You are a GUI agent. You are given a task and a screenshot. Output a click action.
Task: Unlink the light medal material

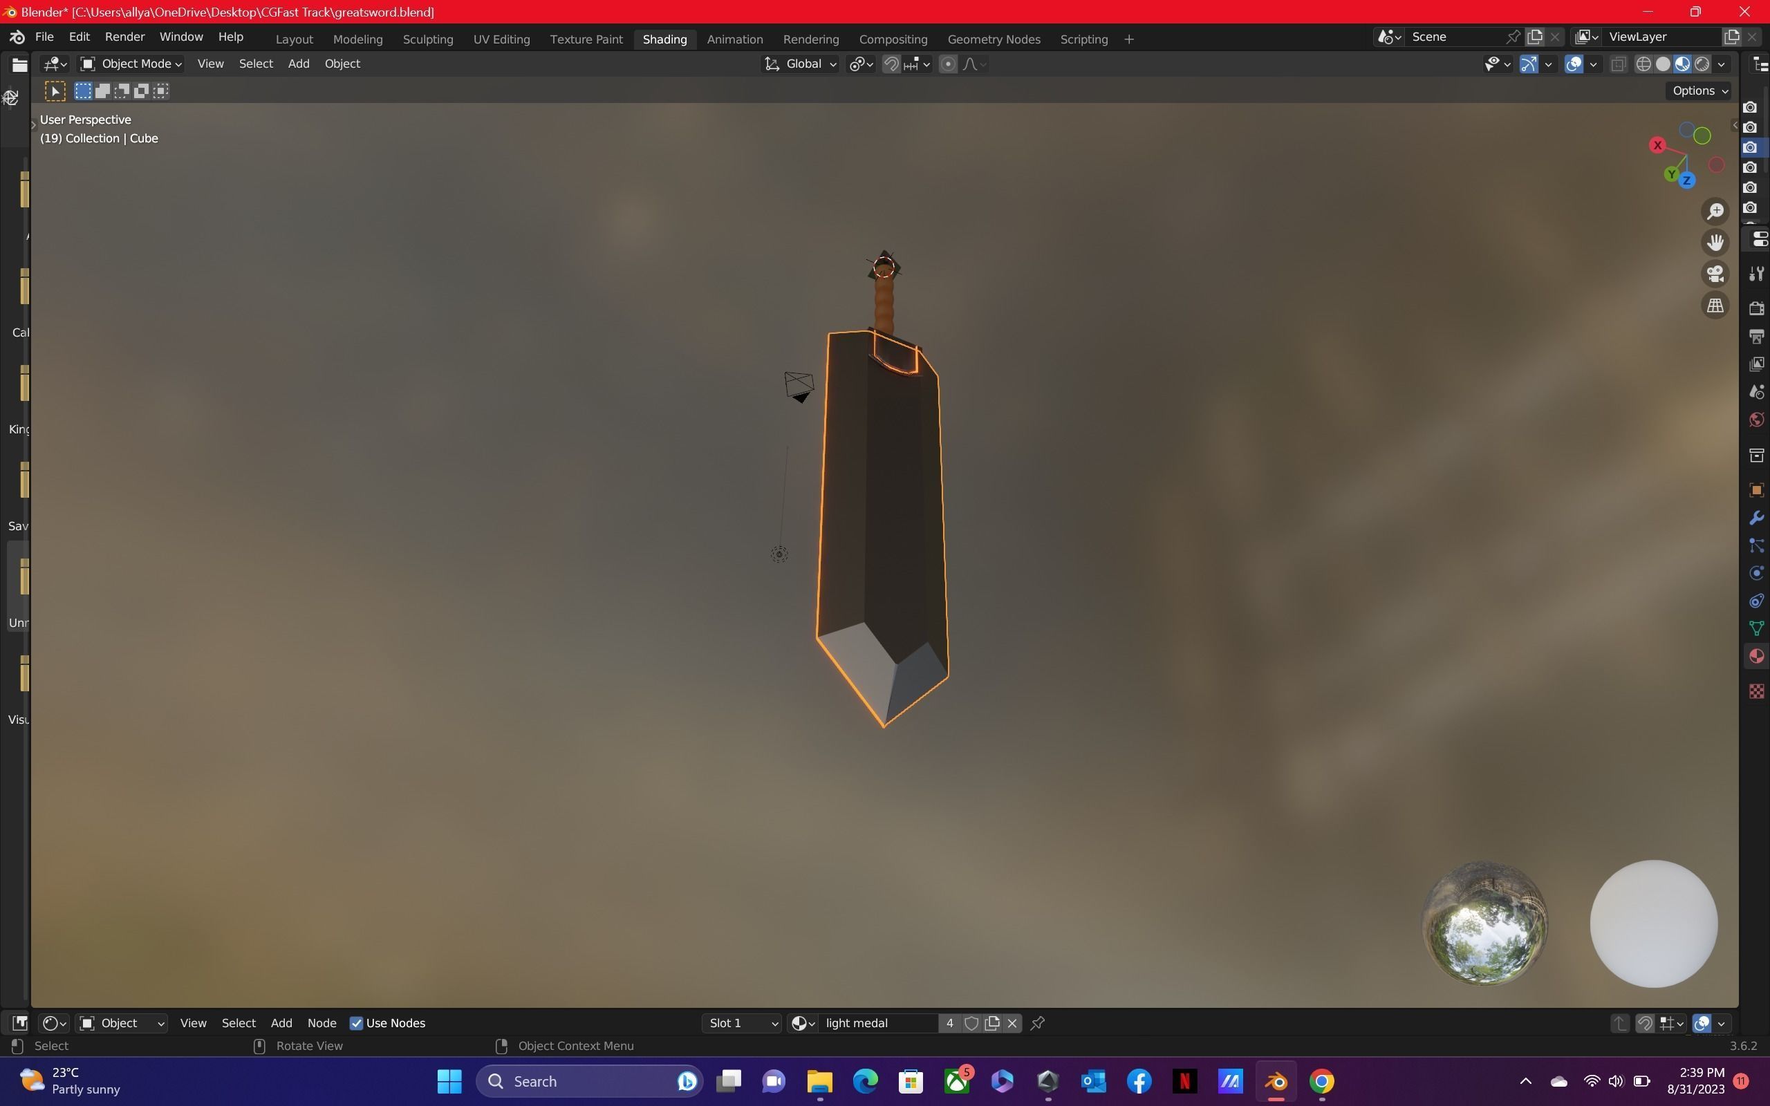1012,1023
